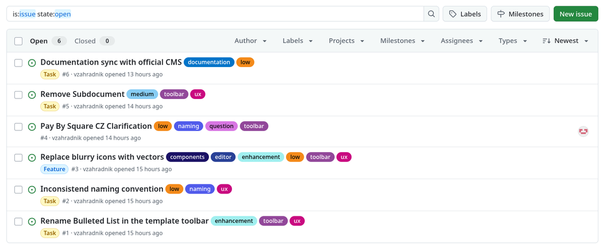
Task: Click the search magnifier icon button
Action: coord(431,14)
